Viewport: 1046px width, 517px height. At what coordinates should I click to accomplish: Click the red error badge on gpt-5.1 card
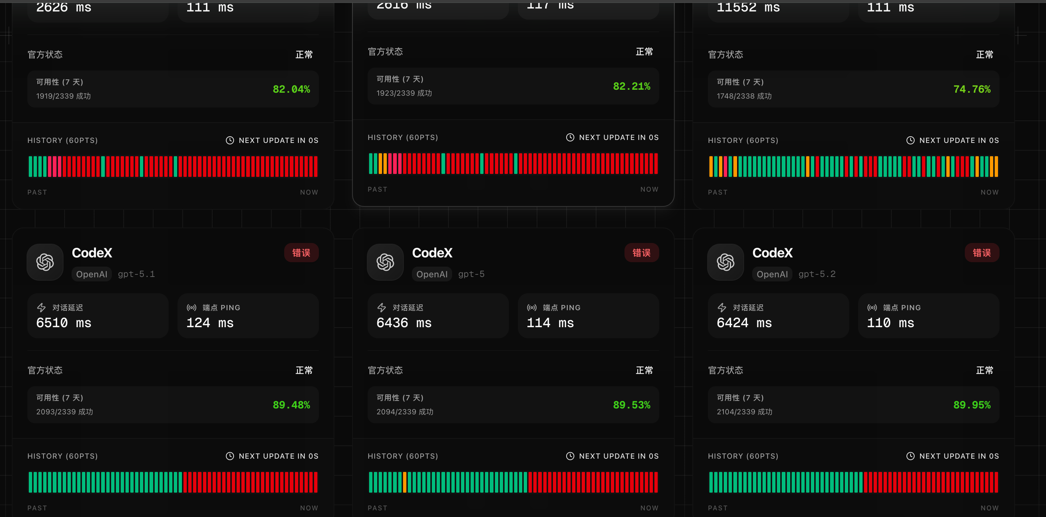(x=301, y=253)
